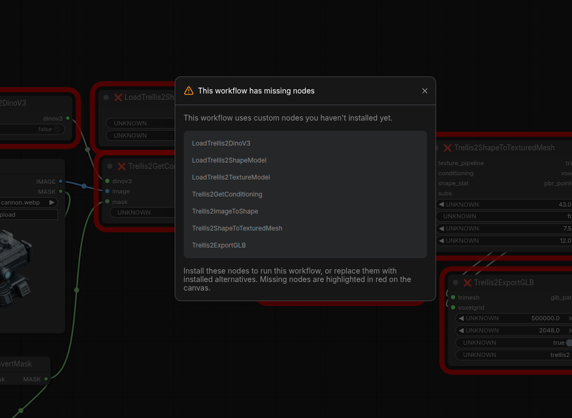Image resolution: width=572 pixels, height=418 pixels.
Task: Click the subs input label
Action: pos(445,193)
